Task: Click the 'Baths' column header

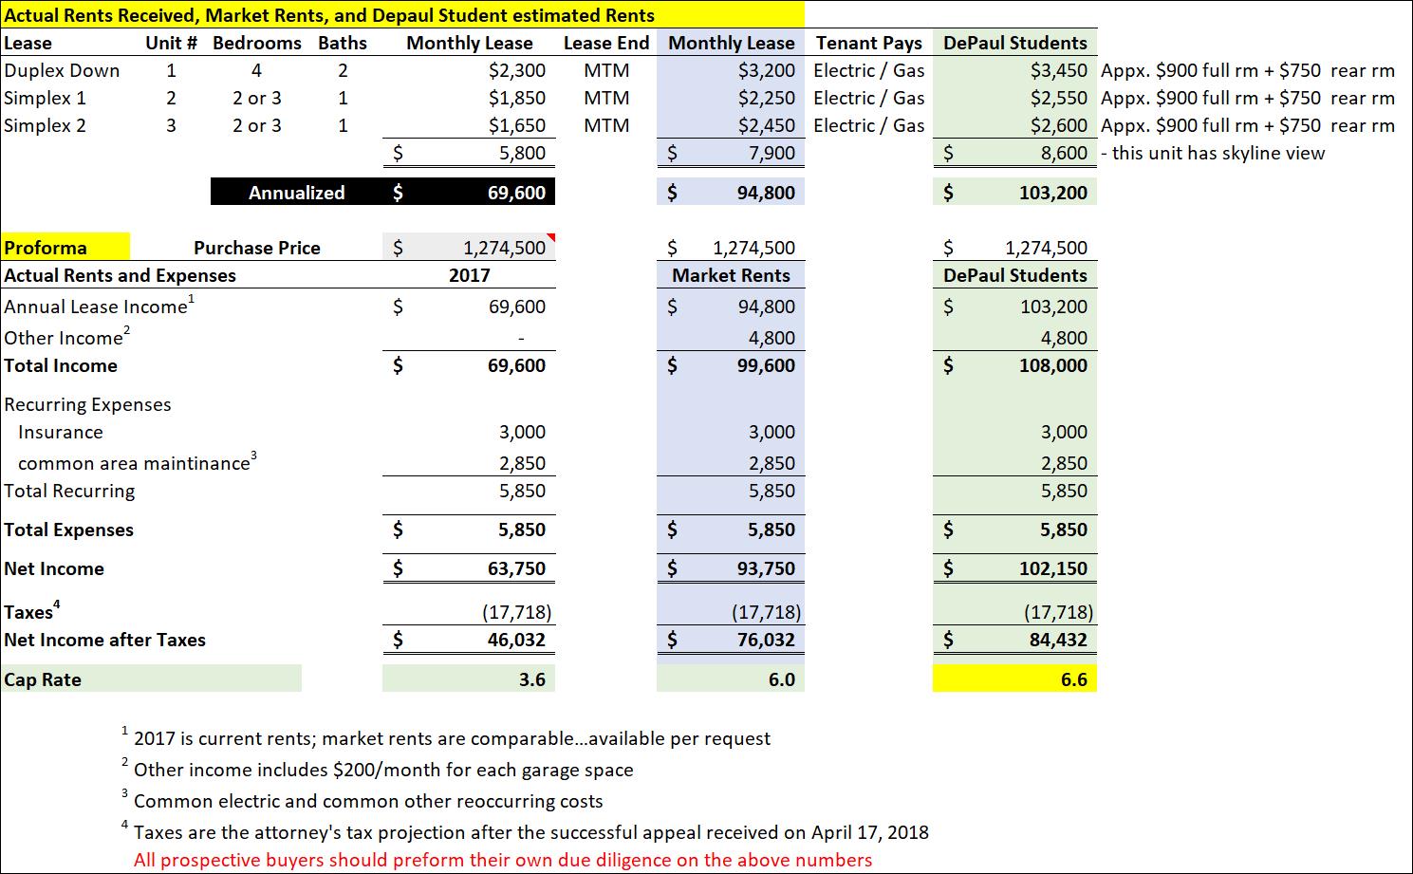Action: pyautogui.click(x=343, y=43)
